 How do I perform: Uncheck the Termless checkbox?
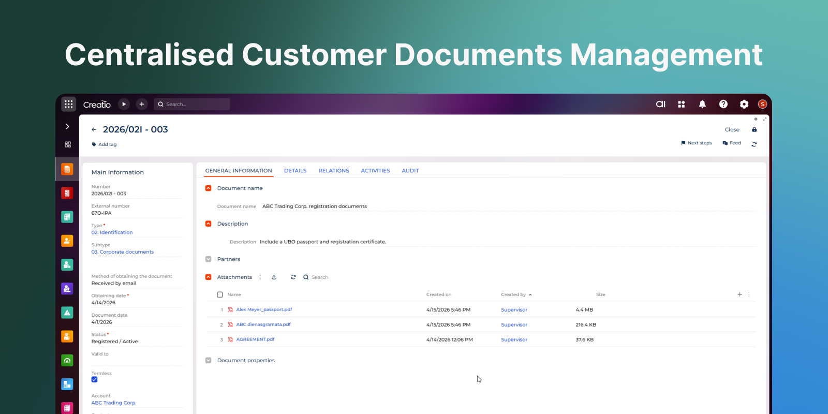point(95,380)
